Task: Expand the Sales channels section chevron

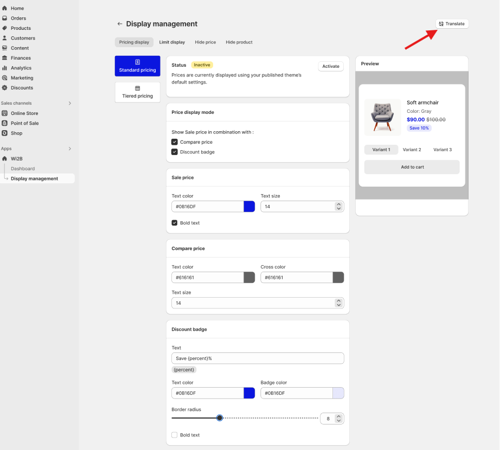Action: tap(70, 103)
